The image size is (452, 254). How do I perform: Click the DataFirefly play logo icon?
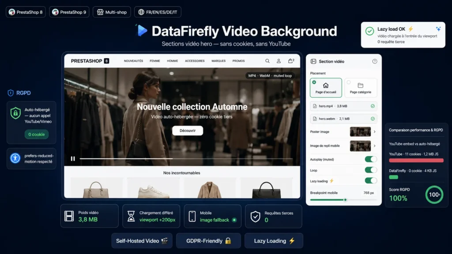pos(141,30)
